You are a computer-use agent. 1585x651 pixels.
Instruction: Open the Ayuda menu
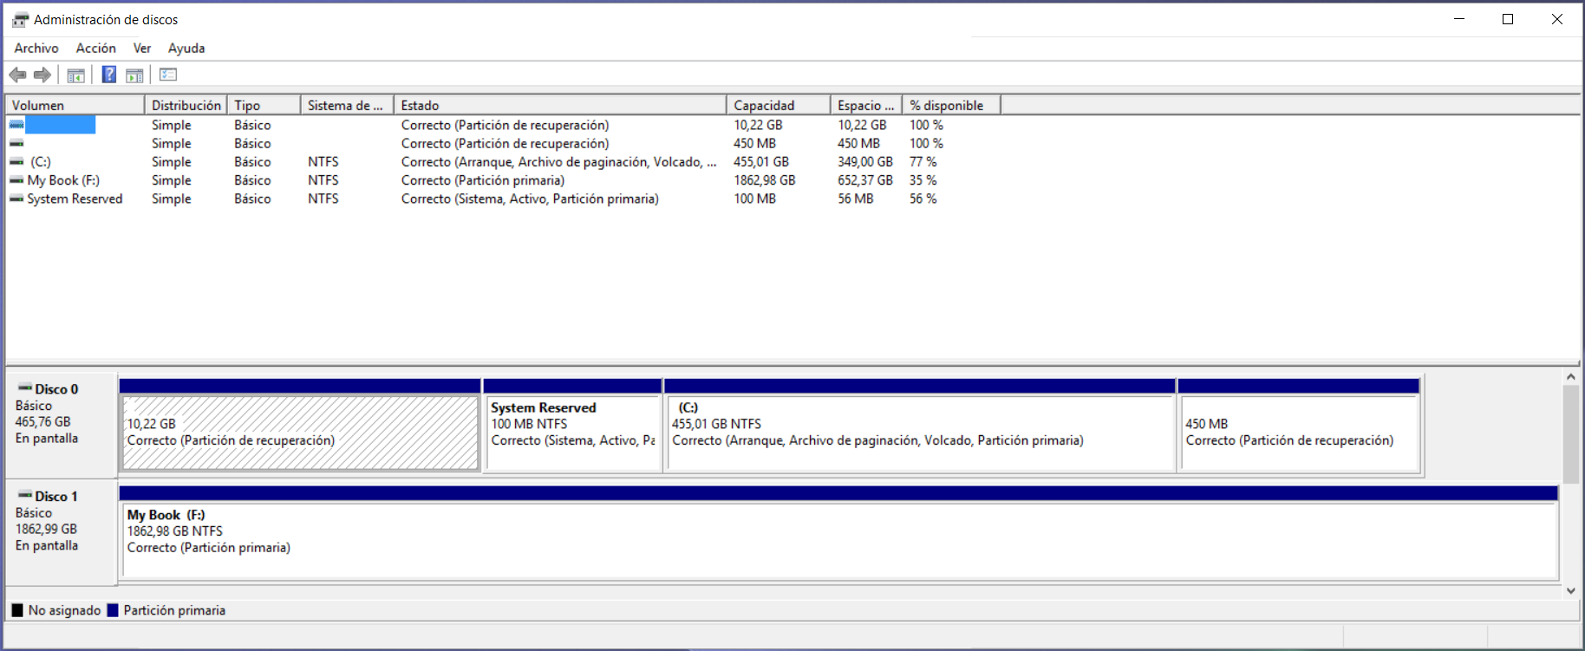186,49
